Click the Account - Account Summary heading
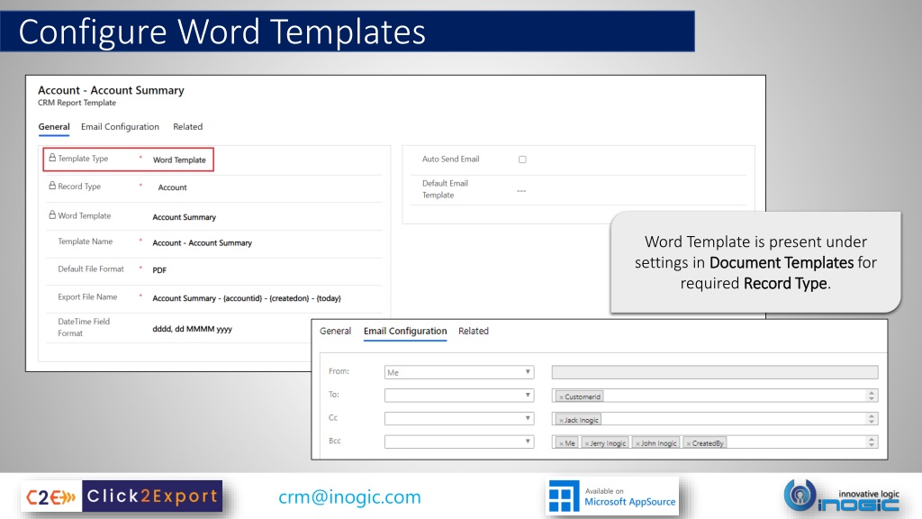Image resolution: width=922 pixels, height=519 pixels. tap(111, 90)
